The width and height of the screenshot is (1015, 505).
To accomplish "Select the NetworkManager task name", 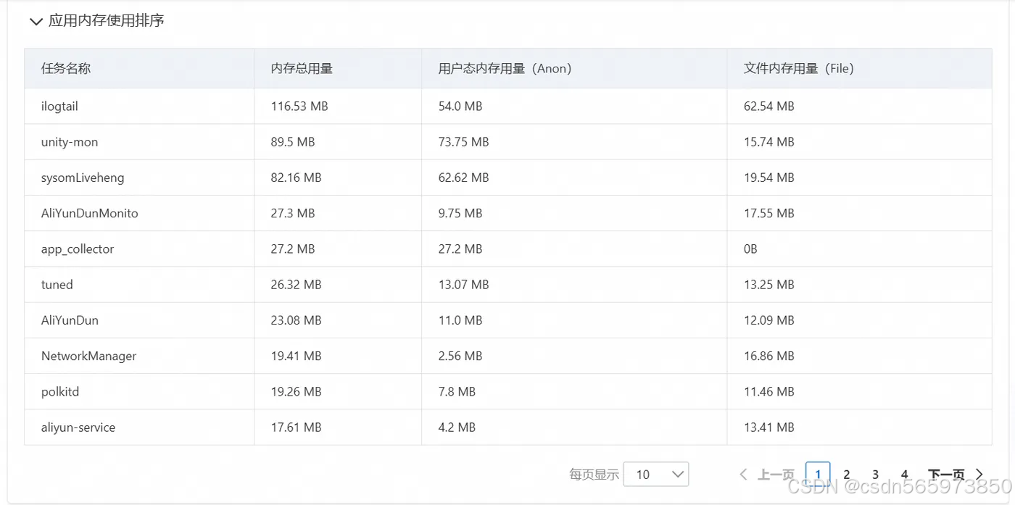I will (x=89, y=356).
